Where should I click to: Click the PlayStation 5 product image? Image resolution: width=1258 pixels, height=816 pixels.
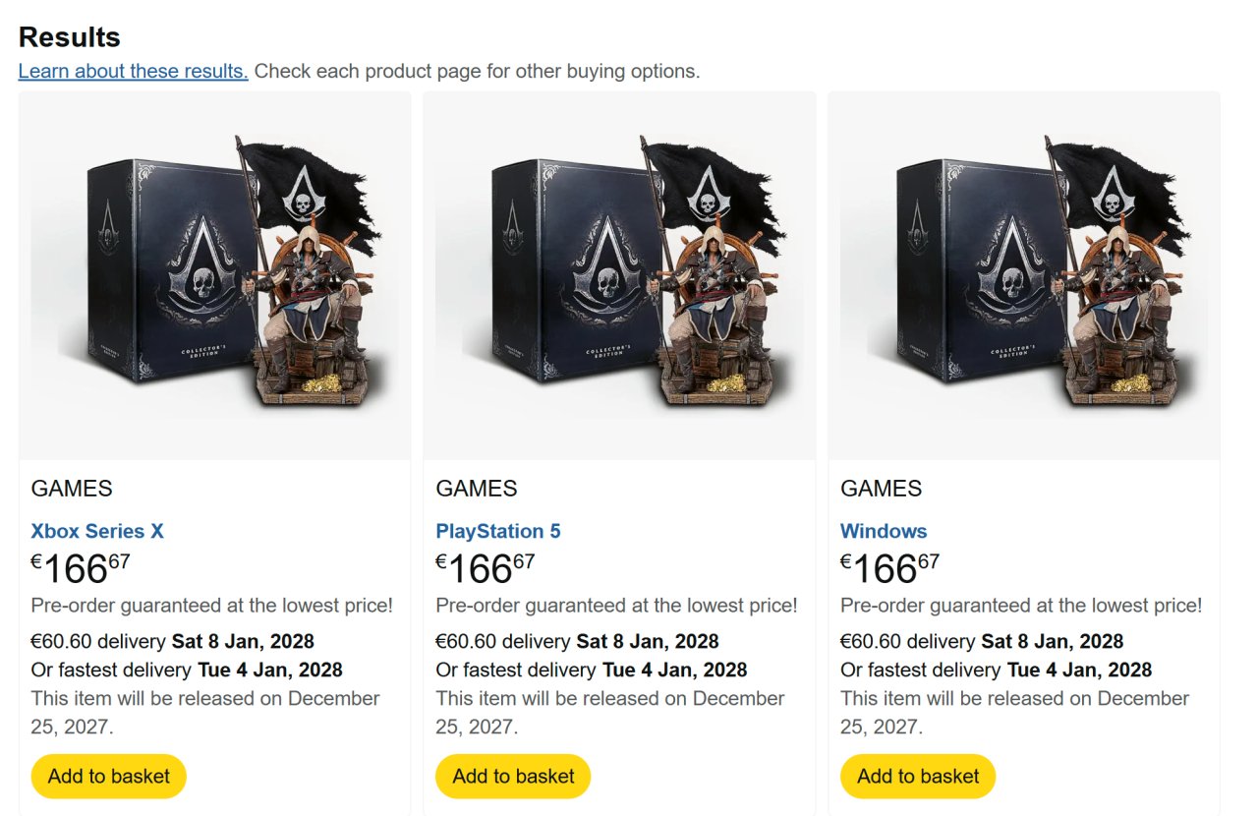pyautogui.click(x=619, y=275)
